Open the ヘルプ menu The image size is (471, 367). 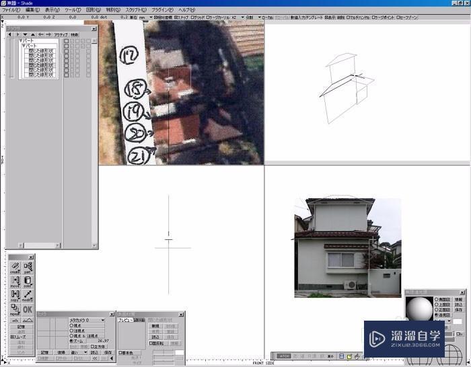click(186, 10)
